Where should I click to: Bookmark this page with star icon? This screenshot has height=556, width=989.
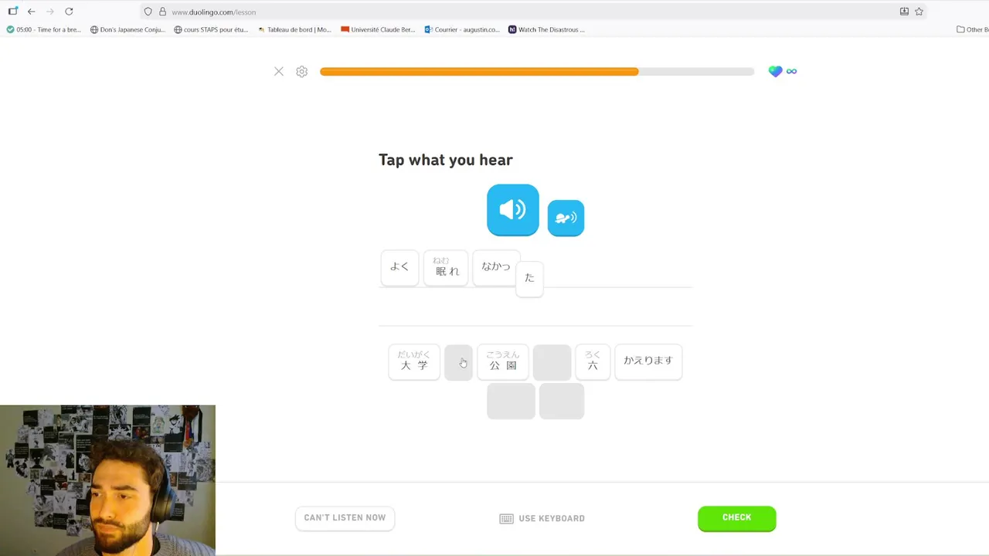(919, 12)
